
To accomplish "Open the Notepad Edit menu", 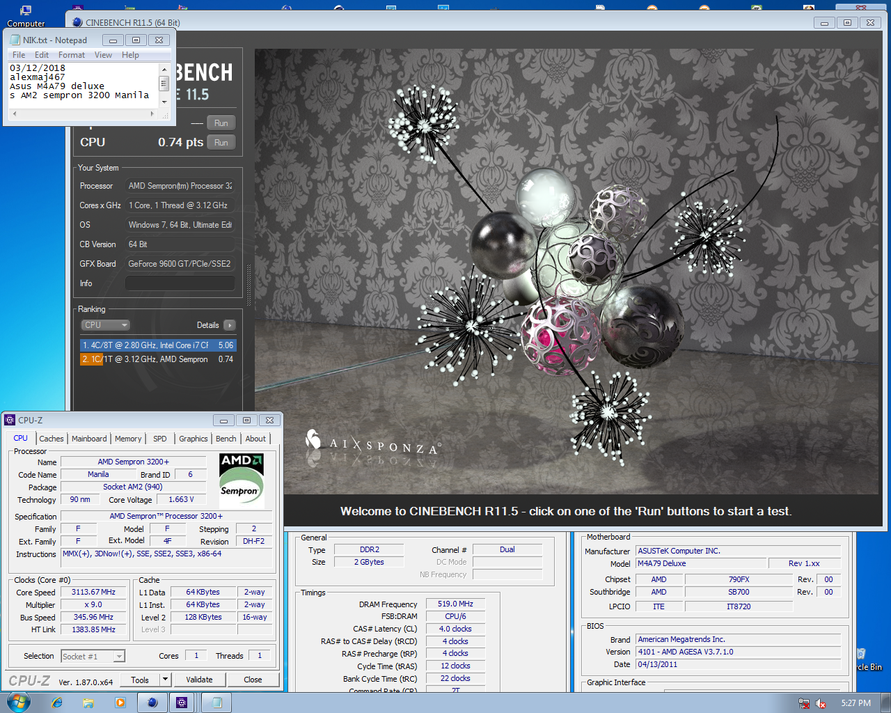I will tap(42, 55).
